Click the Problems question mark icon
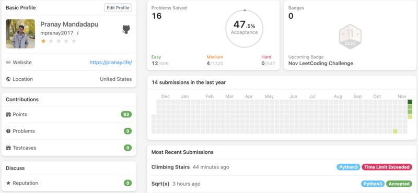The height and width of the screenshot is (193, 418). (8, 131)
